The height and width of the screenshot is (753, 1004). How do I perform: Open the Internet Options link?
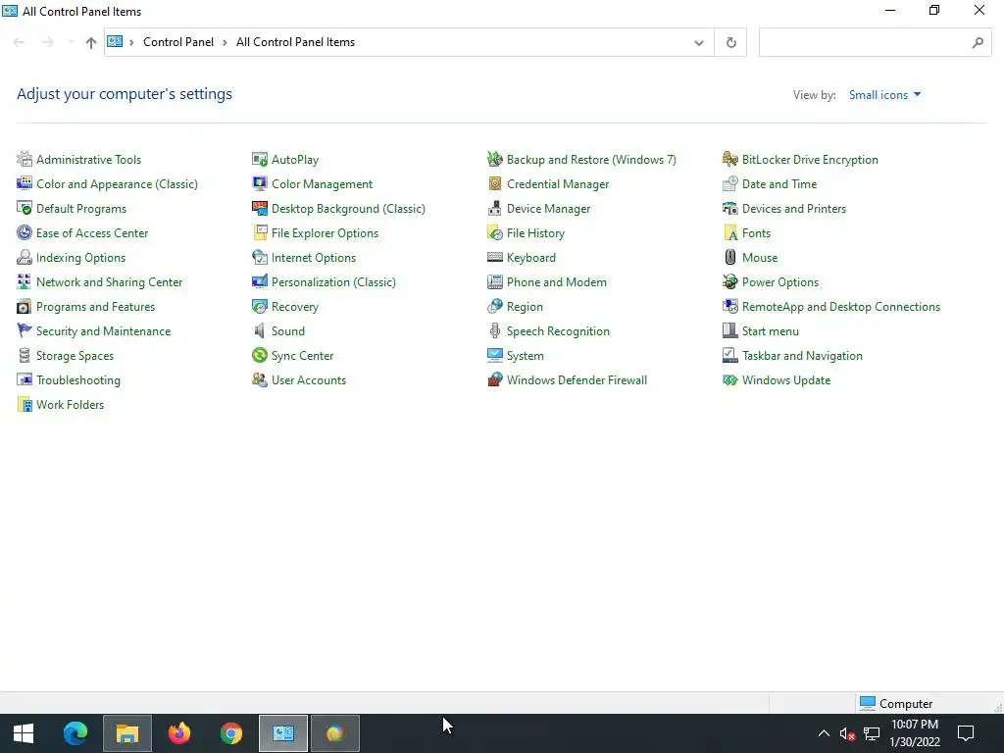pyautogui.click(x=314, y=258)
